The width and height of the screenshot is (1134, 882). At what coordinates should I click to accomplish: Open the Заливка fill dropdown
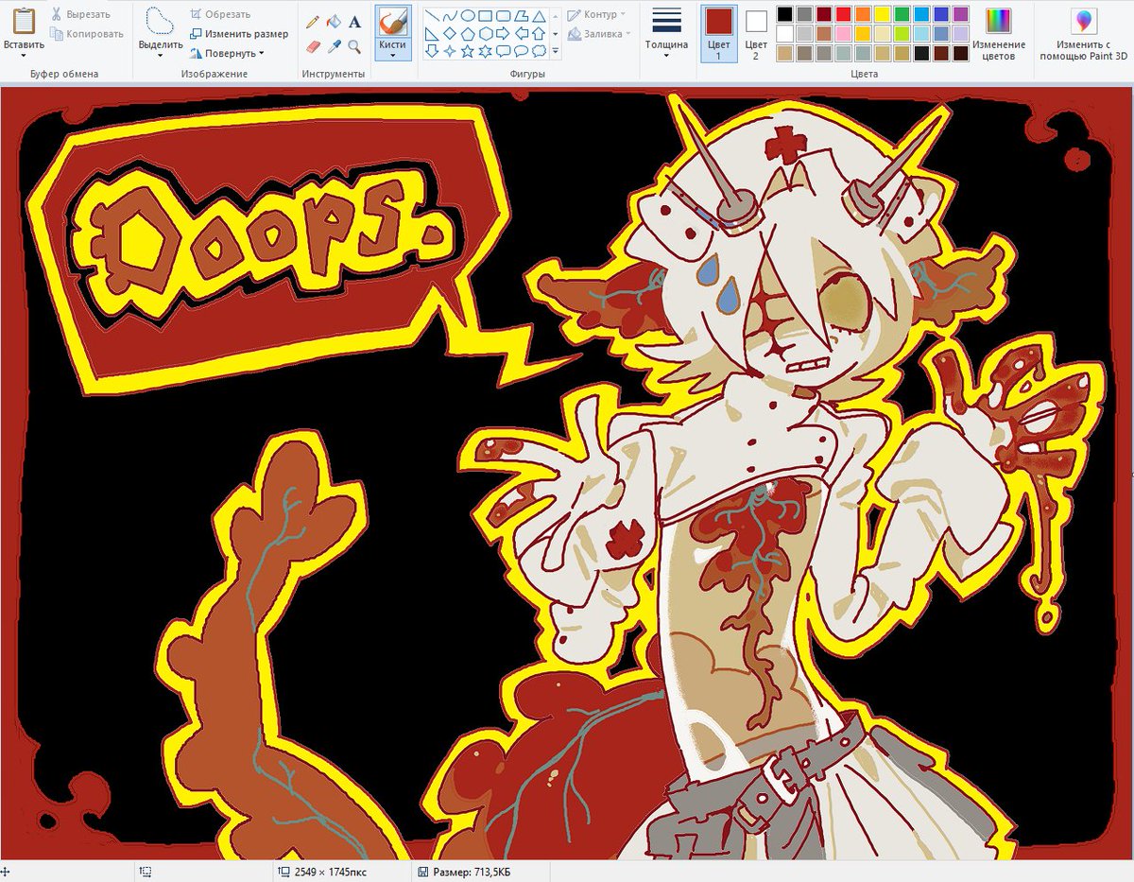click(x=599, y=34)
